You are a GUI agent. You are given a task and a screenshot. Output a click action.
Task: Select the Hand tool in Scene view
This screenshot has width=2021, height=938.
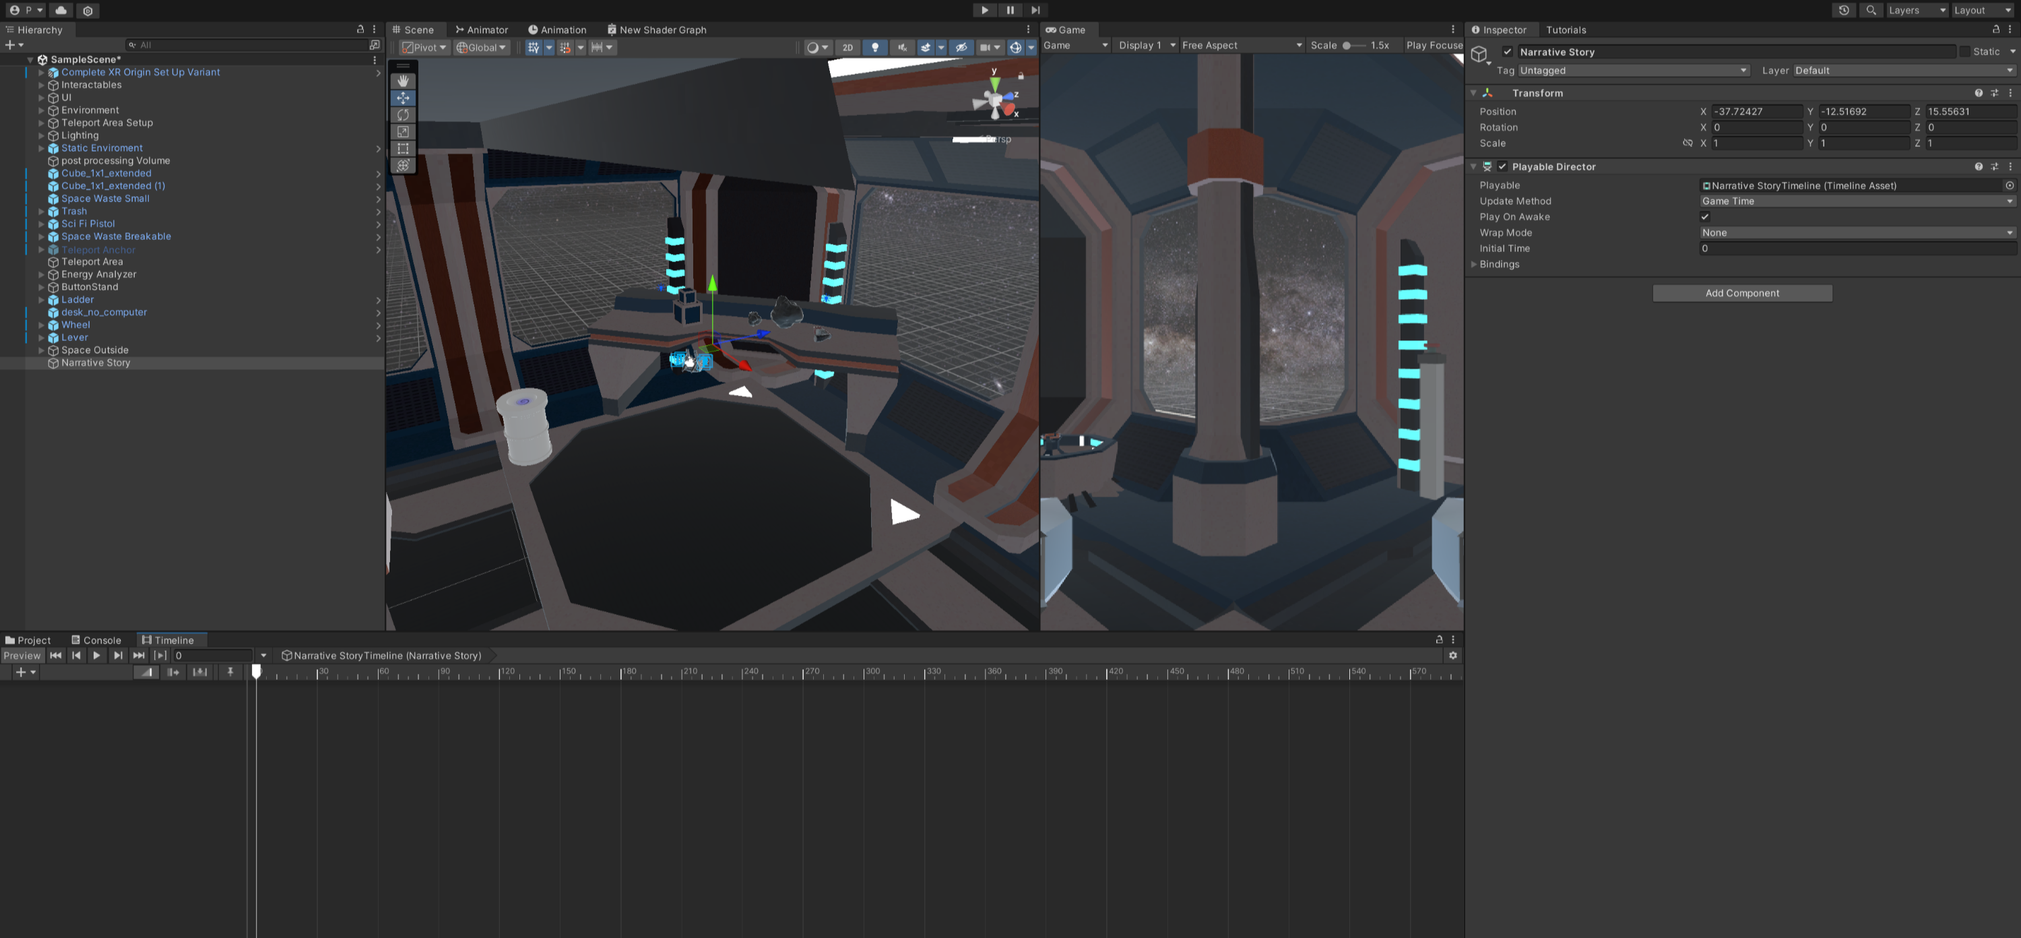(x=402, y=81)
